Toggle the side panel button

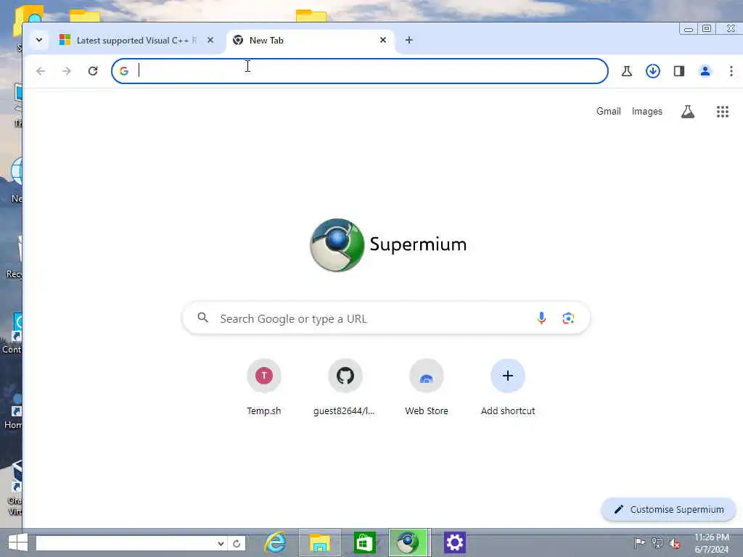(679, 71)
